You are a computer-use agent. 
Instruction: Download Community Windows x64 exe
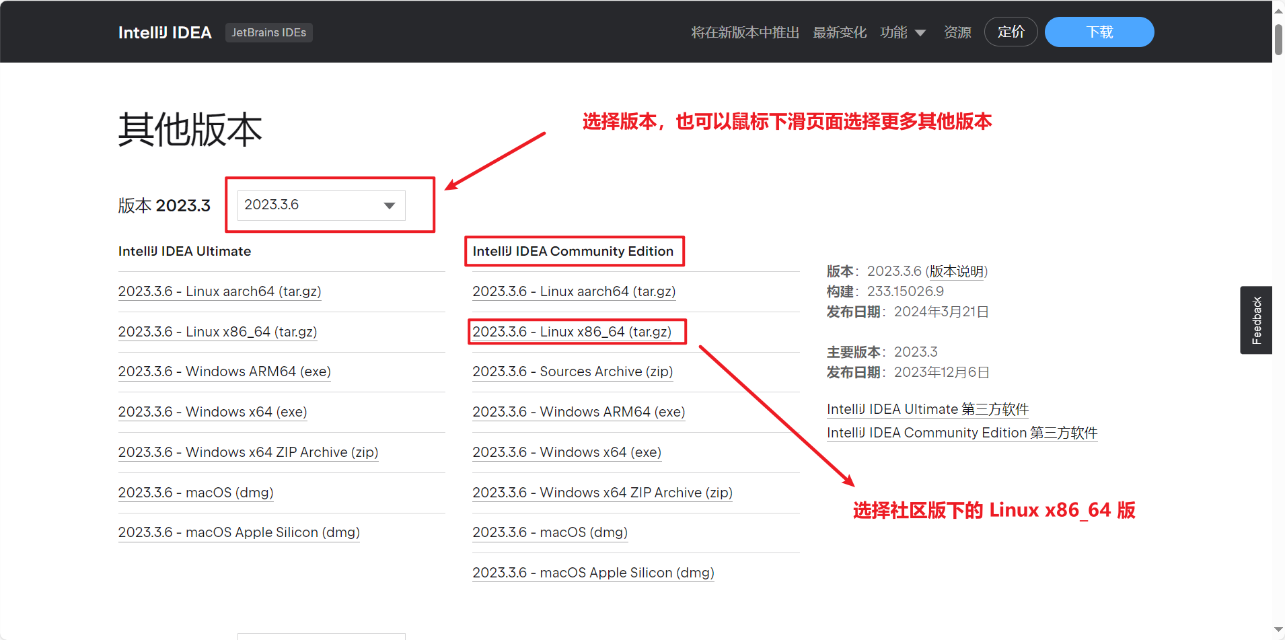[567, 452]
